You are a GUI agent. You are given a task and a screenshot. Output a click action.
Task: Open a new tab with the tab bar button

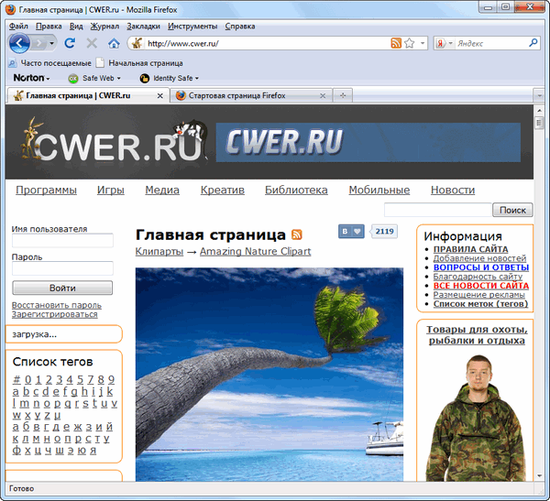(342, 95)
